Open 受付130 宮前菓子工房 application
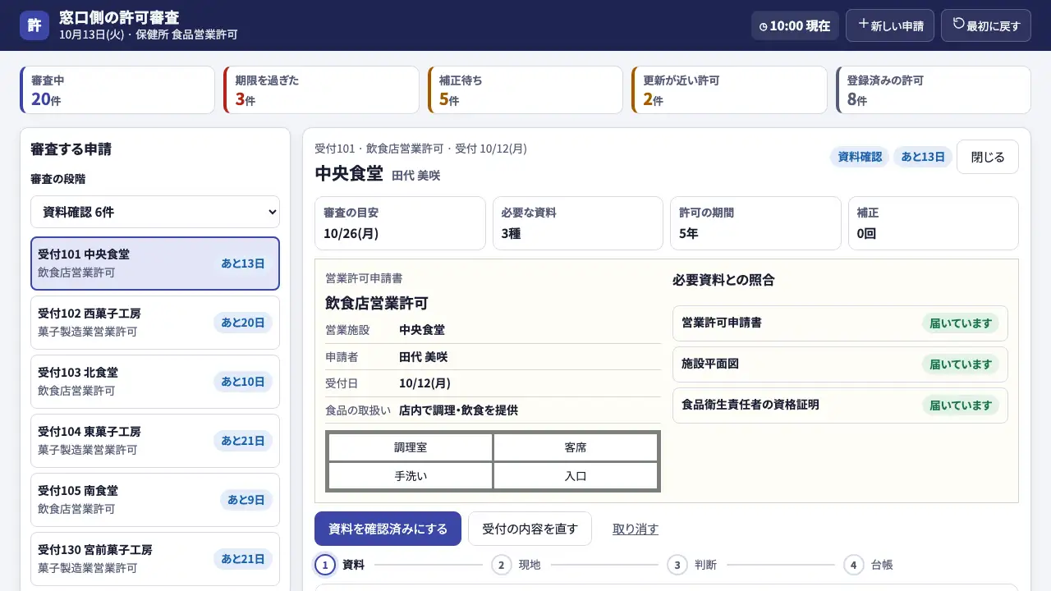Screen dimensions: 1051x591 (x=155, y=559)
